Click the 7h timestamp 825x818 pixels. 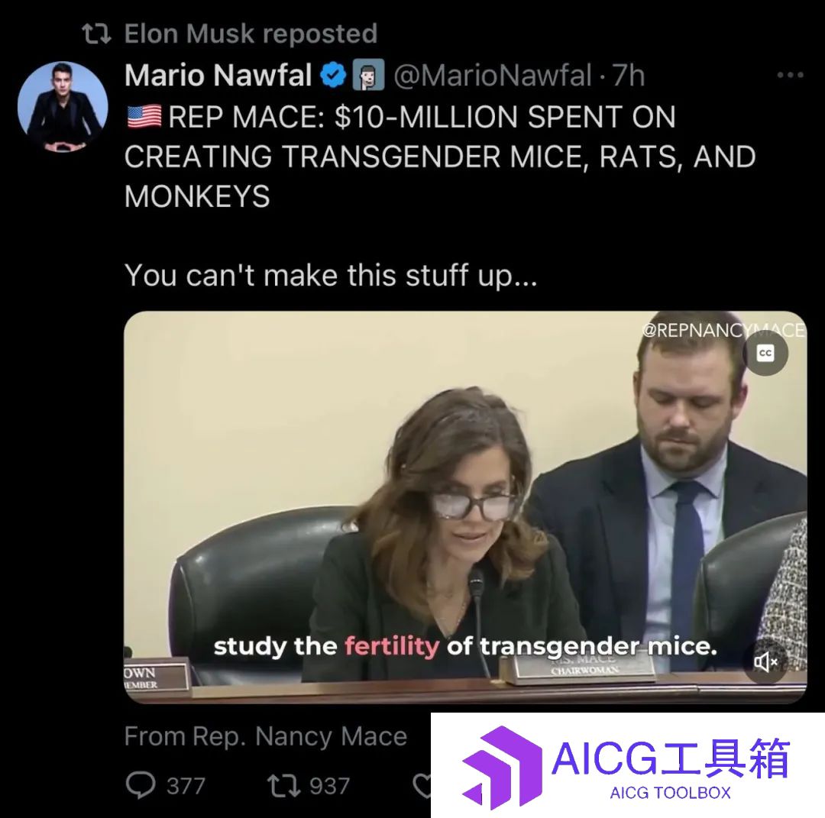click(x=629, y=75)
